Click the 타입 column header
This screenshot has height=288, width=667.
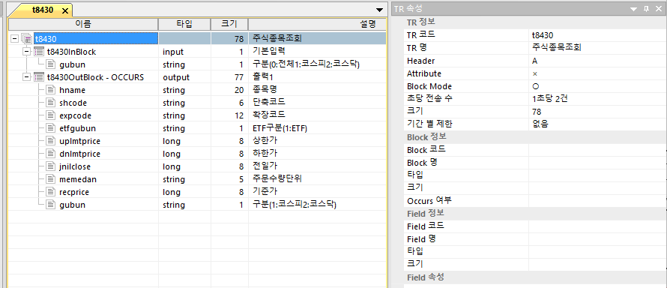(x=184, y=24)
